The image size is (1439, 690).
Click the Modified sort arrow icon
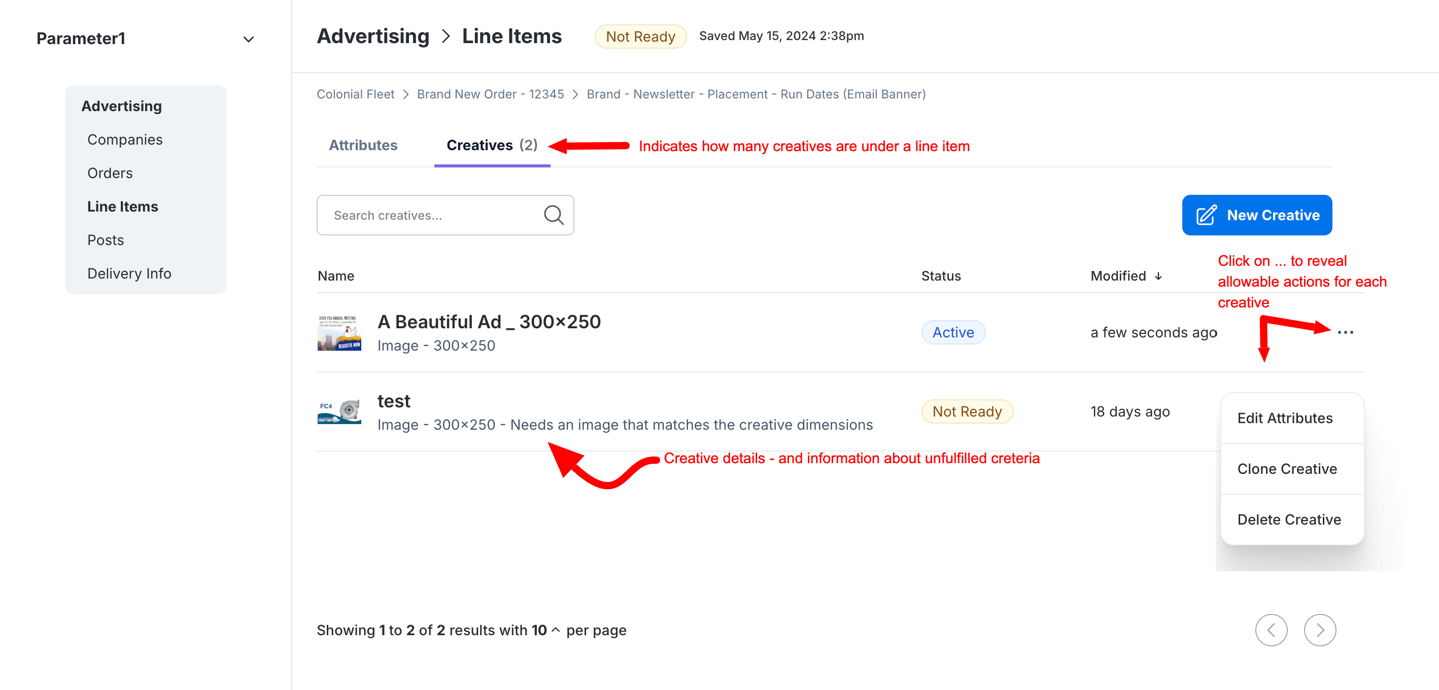pyautogui.click(x=1158, y=276)
